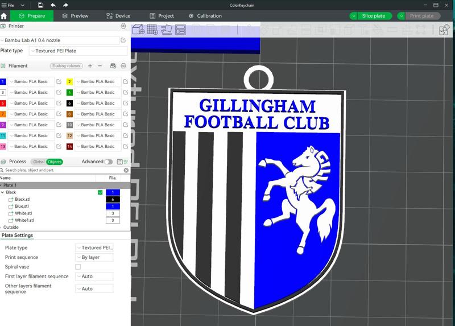Select Blue.stl in object list

(x=22, y=207)
